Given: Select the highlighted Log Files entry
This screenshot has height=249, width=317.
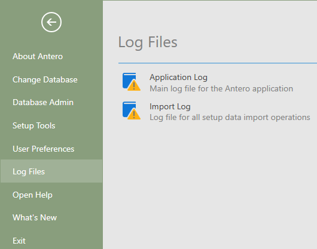Looking at the screenshot, I should pyautogui.click(x=51, y=171).
